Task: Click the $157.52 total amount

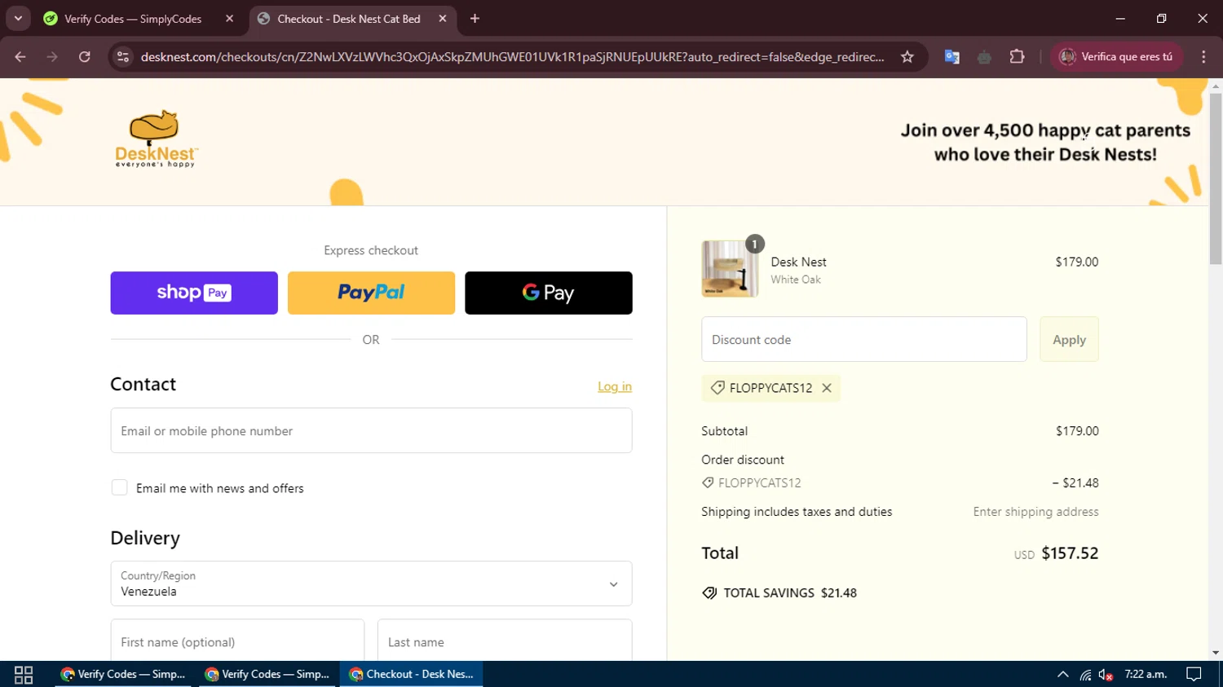Action: [1070, 553]
